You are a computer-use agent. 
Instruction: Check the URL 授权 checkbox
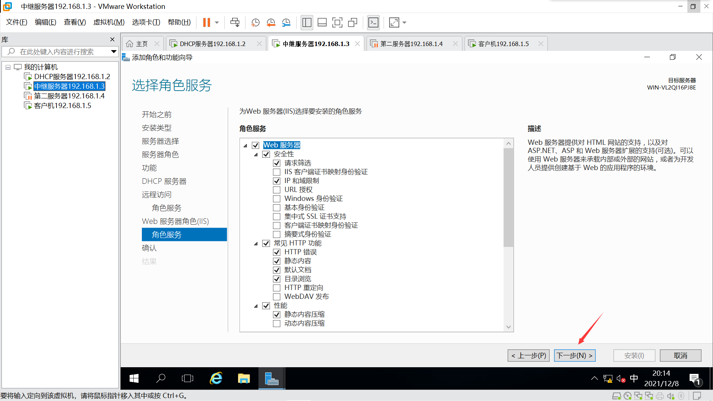pos(277,190)
